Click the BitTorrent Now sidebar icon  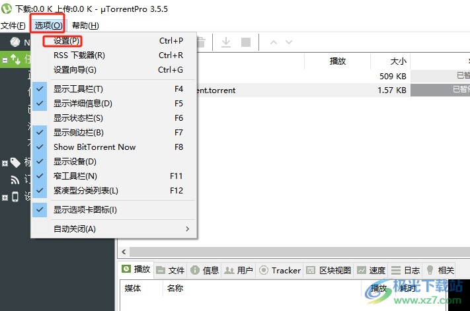(15, 42)
